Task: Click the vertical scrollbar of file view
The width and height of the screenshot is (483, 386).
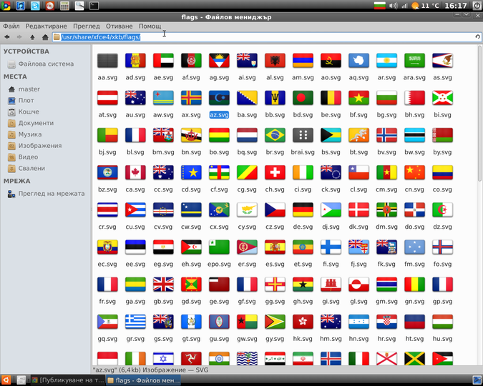Action: pyautogui.click(x=479, y=114)
